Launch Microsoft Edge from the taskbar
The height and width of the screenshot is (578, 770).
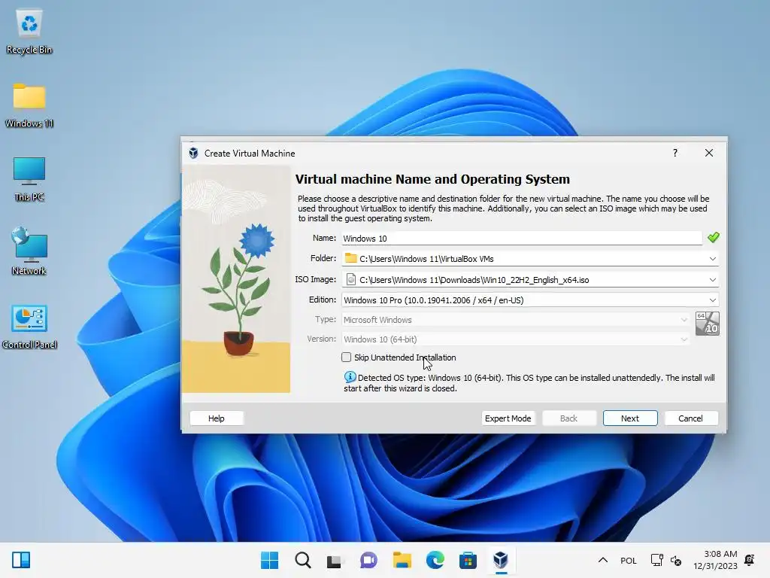435,560
